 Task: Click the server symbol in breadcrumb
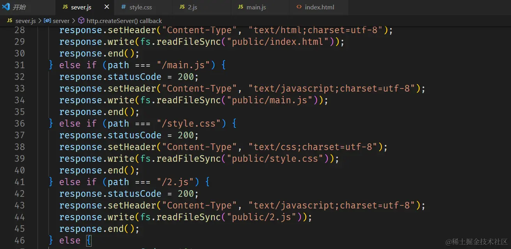[x=61, y=21]
